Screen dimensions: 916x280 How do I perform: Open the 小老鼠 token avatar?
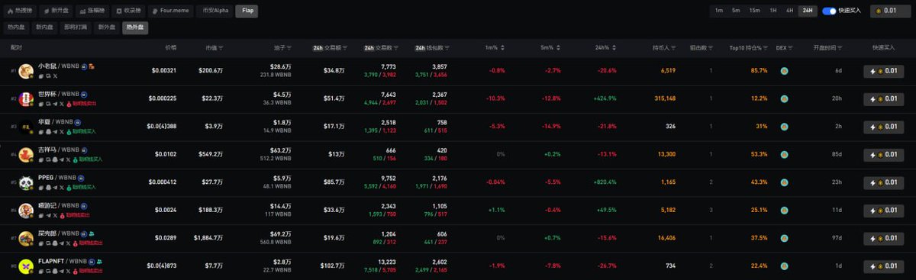25,71
